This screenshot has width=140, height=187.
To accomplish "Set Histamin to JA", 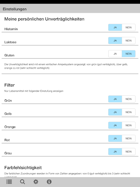I will click(x=115, y=27).
